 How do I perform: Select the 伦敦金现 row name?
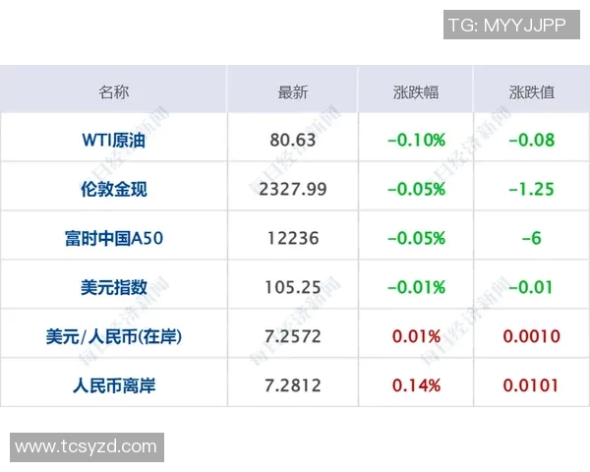[113, 189]
